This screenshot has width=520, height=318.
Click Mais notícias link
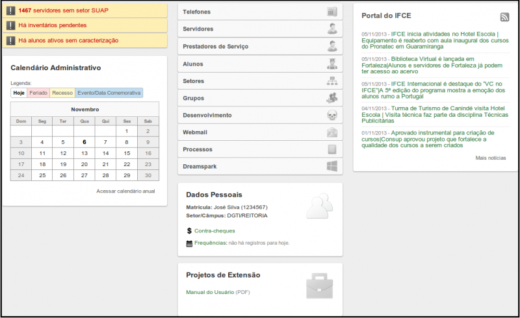(x=491, y=158)
